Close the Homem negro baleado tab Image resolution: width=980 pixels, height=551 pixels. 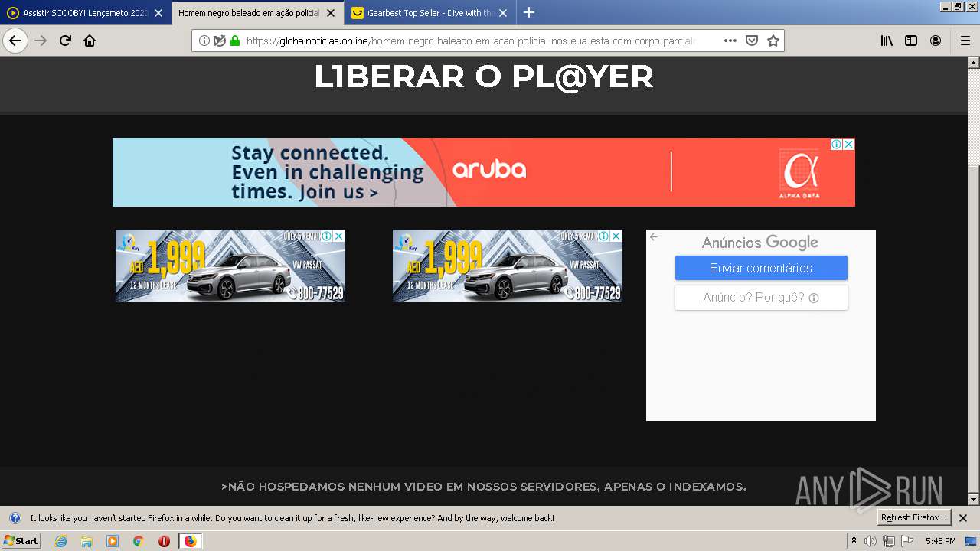(331, 13)
